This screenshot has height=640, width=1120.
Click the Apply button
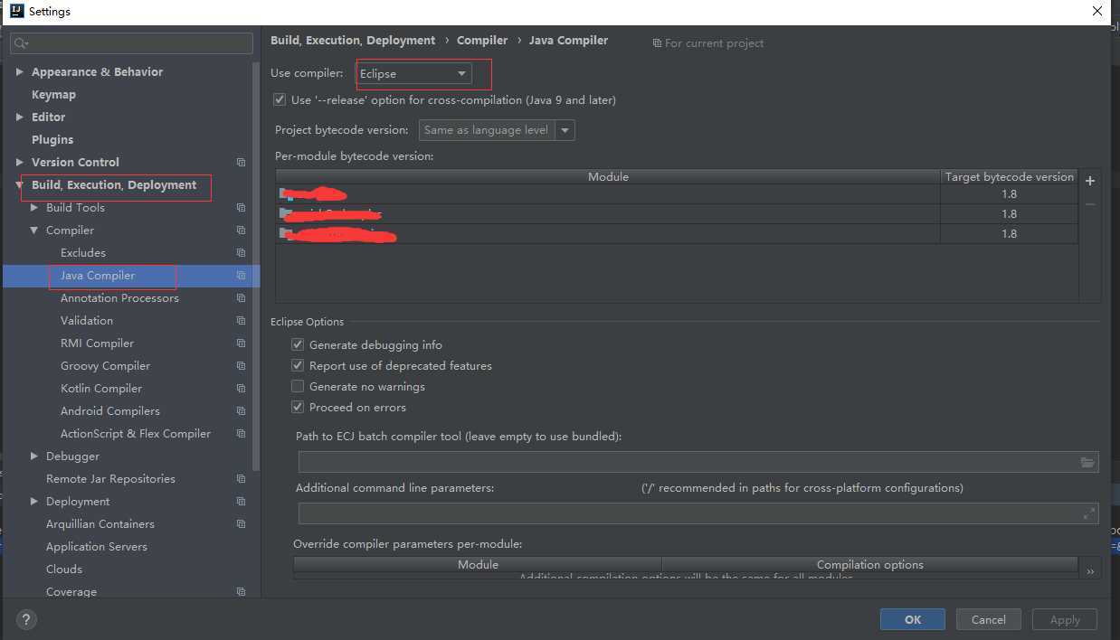[1065, 619]
